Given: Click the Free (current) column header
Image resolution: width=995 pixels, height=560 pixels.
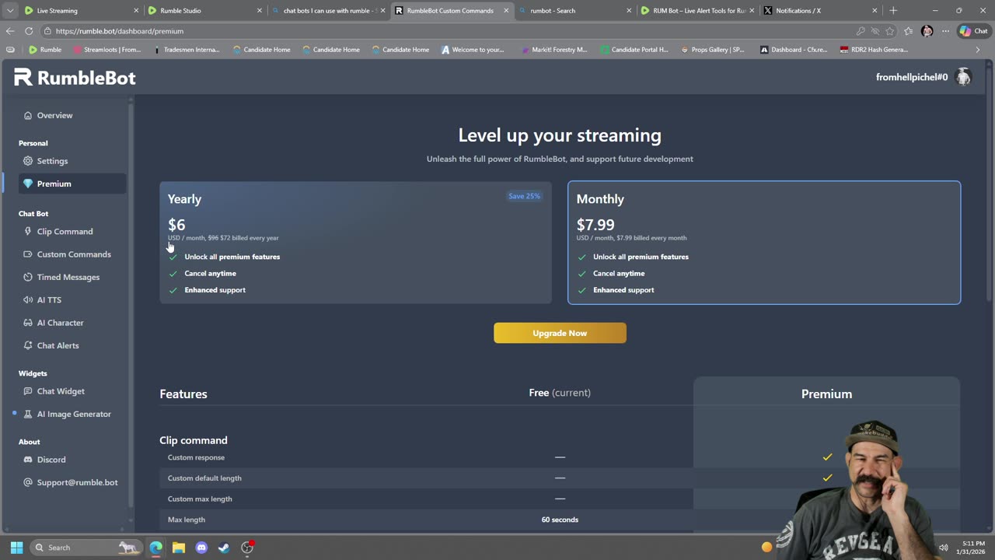Looking at the screenshot, I should click(x=560, y=393).
